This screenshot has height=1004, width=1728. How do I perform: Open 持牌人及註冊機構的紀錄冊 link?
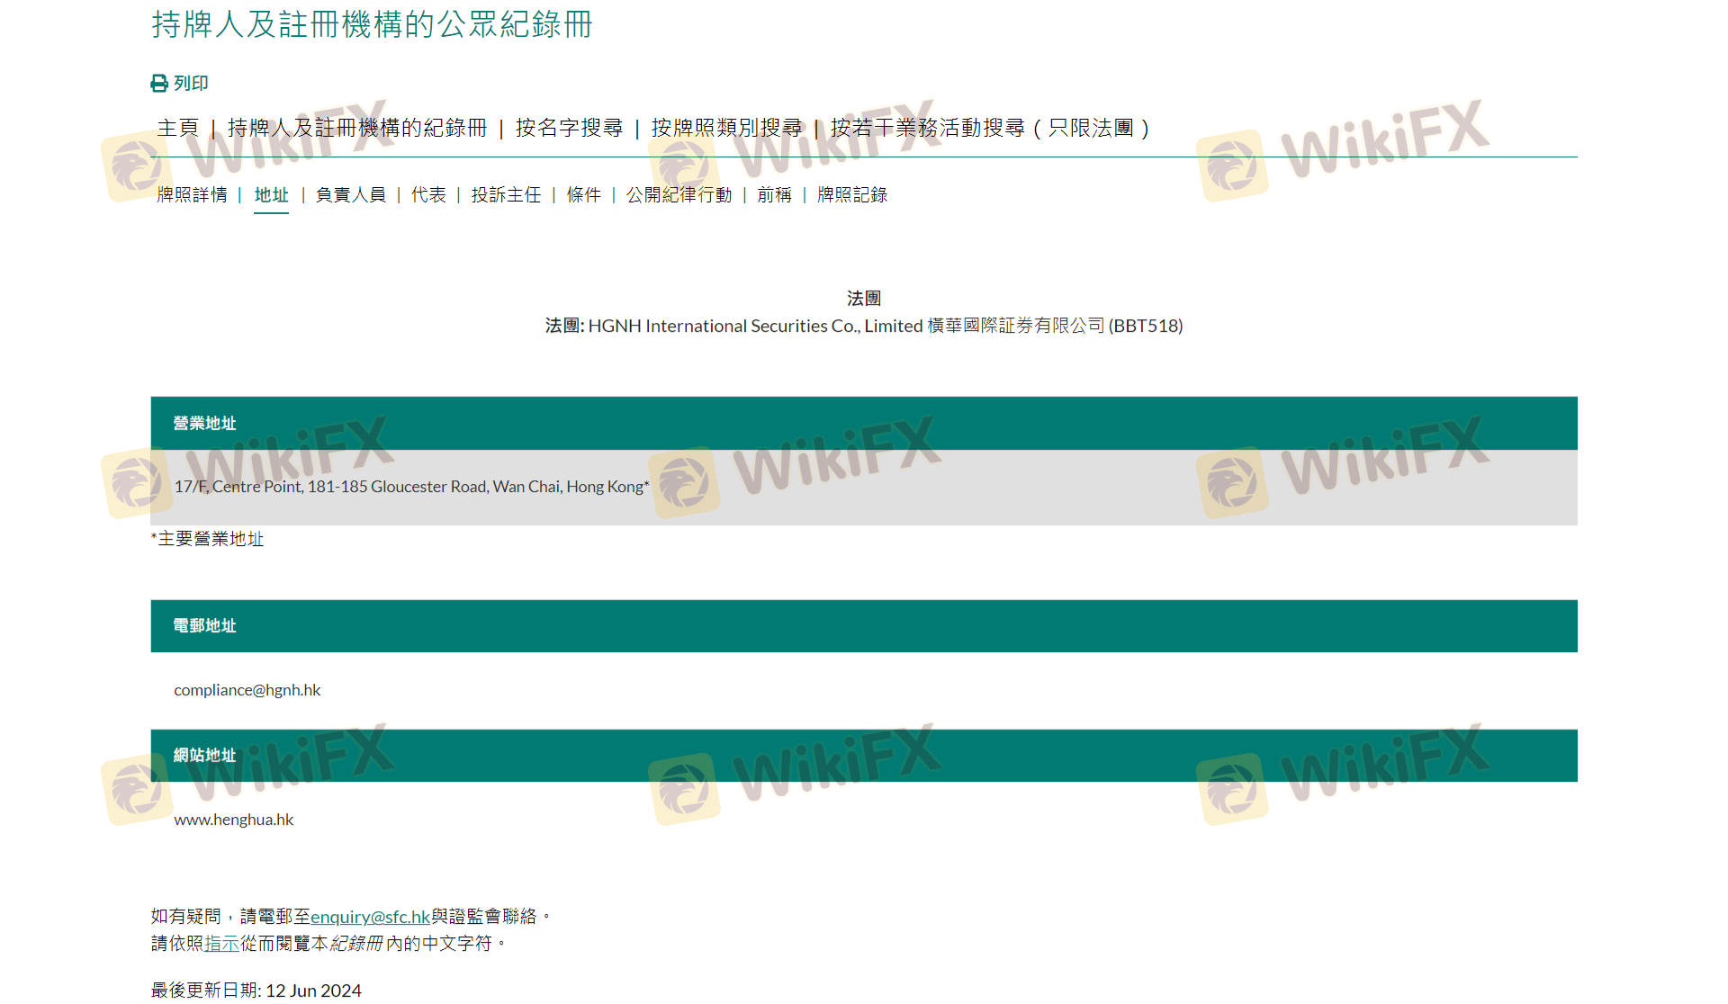tap(356, 129)
